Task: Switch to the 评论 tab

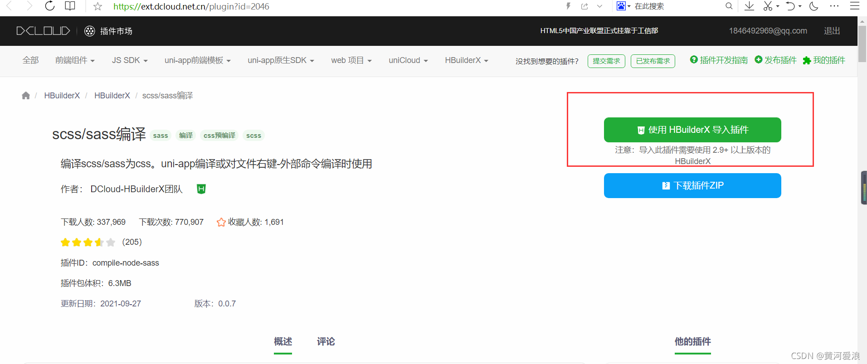Action: coord(326,341)
